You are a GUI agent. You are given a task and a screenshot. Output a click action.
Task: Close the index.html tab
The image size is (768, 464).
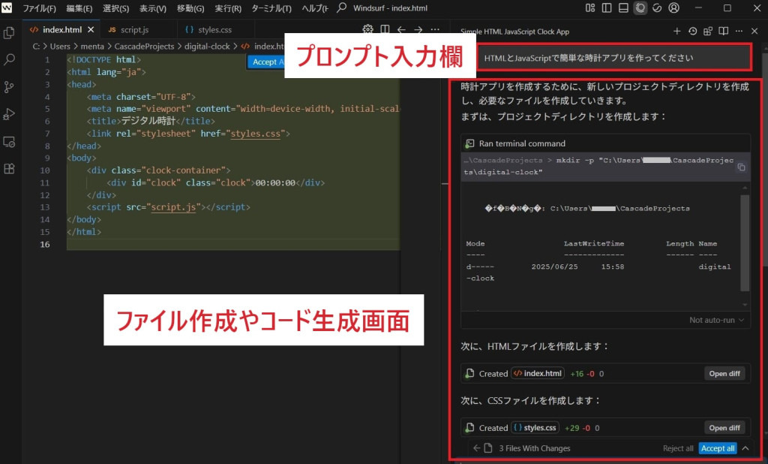(x=91, y=30)
